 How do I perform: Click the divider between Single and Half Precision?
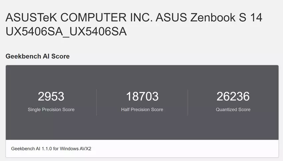pos(97,102)
